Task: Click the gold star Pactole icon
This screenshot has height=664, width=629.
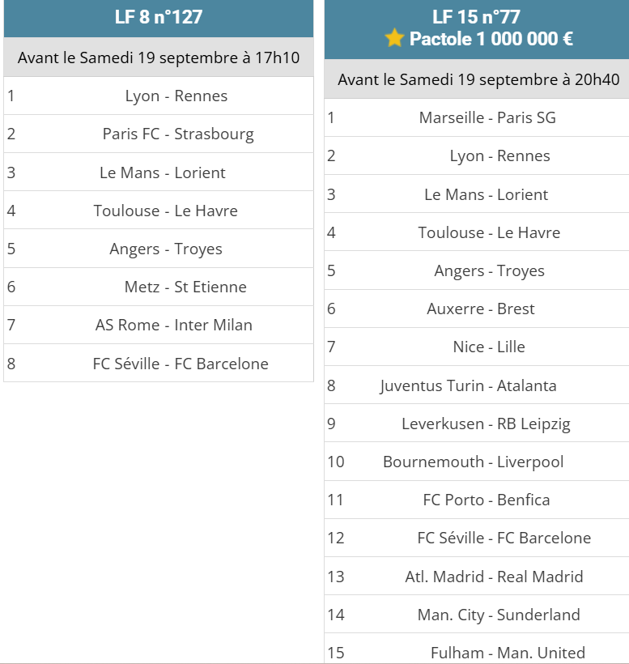Action: tap(394, 38)
